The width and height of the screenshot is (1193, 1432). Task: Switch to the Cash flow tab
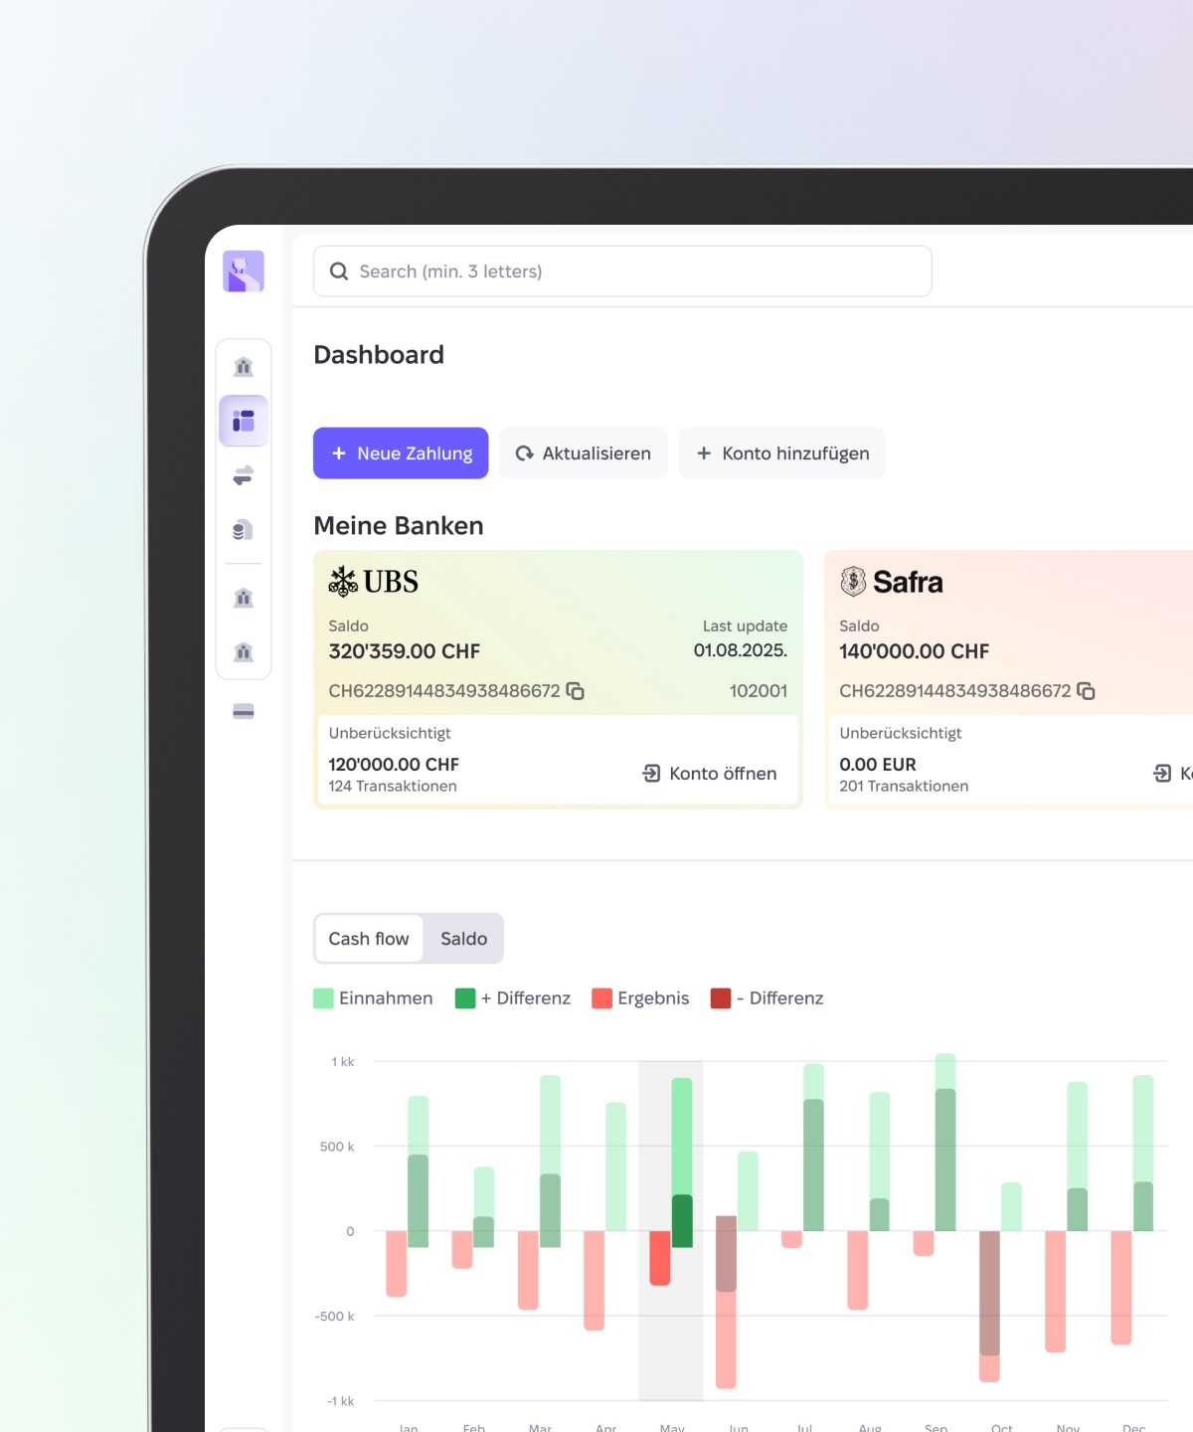pyautogui.click(x=369, y=939)
